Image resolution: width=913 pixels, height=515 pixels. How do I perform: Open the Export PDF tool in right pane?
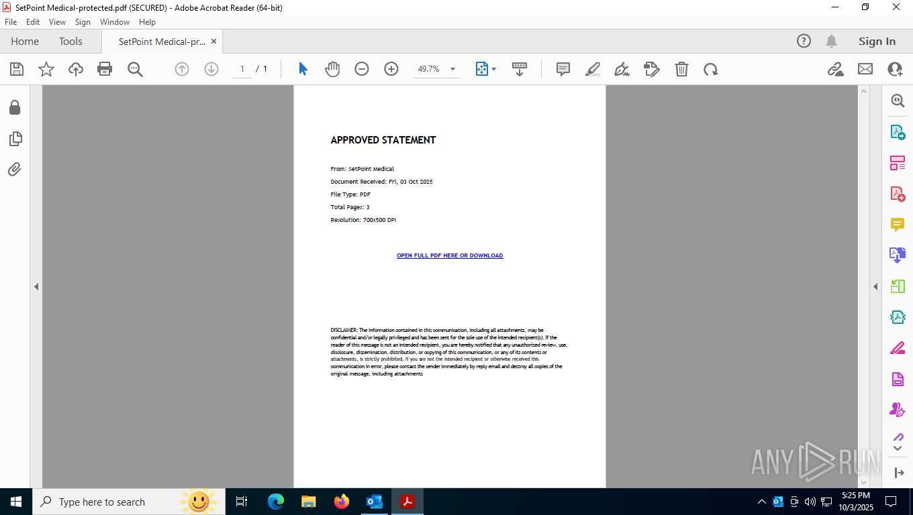coord(898,132)
